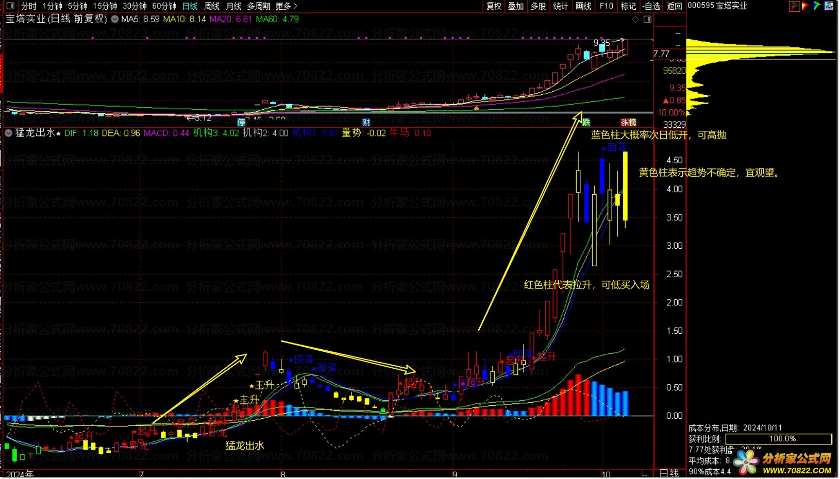Click the diamond icon in main chart header

(x=635, y=19)
